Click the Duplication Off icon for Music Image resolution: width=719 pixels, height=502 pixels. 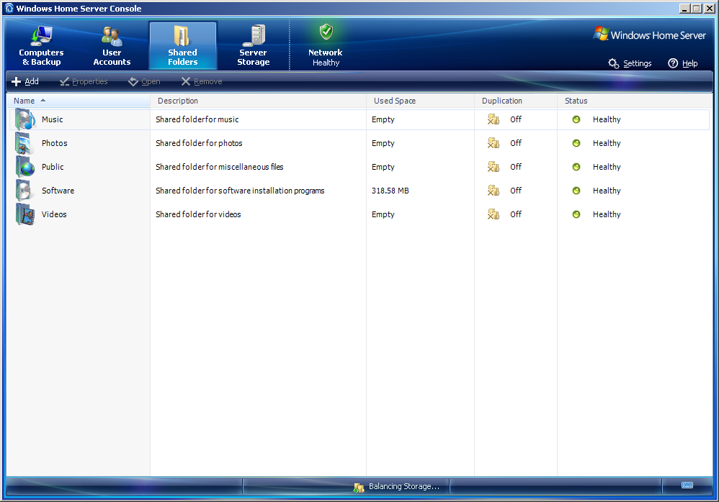(494, 119)
